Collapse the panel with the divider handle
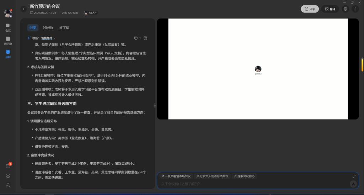The image size is (364, 195). 155,106
